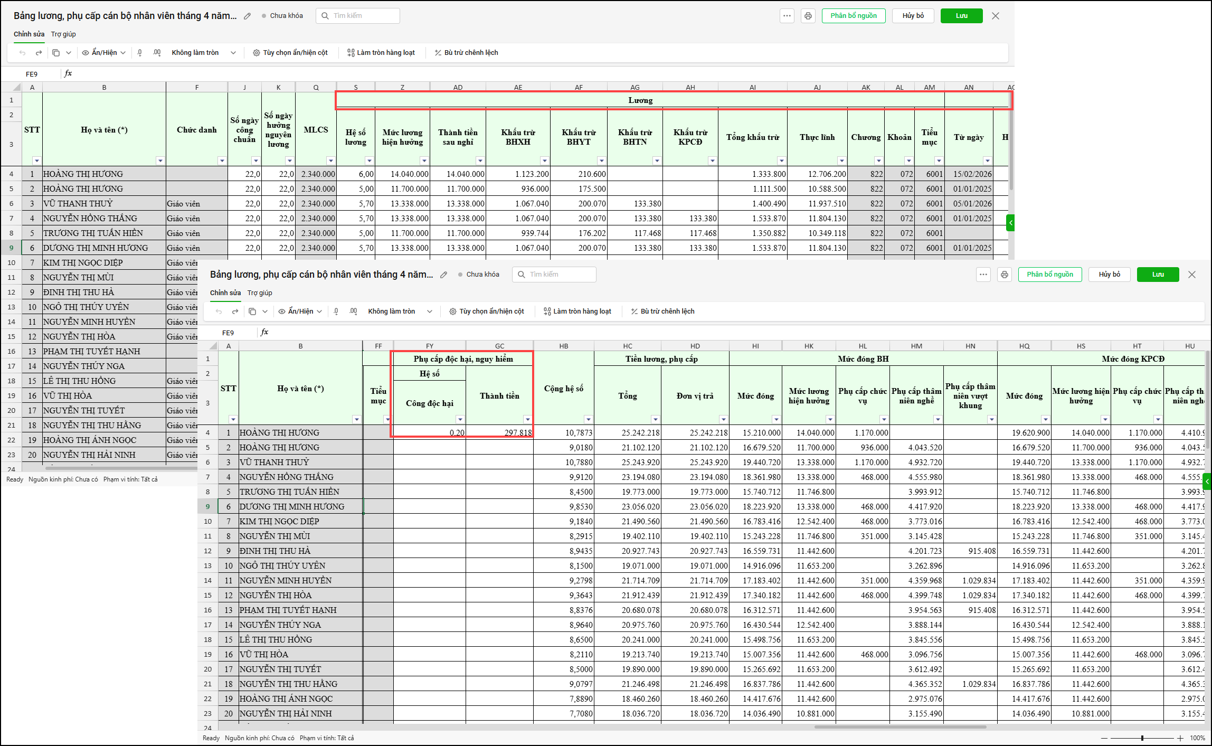1212x746 pixels.
Task: Click green Lưu button in bottom window
Action: tap(1158, 275)
